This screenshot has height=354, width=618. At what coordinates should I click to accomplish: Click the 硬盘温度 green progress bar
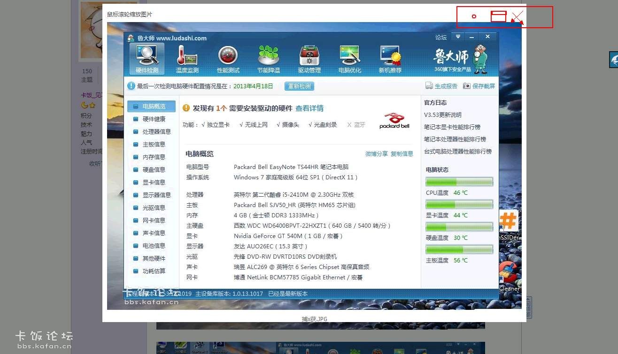(459, 227)
